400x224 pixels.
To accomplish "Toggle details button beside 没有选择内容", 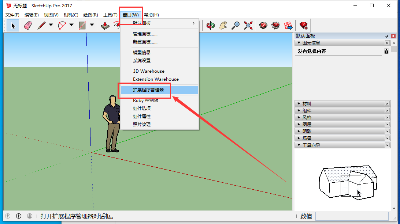I will (386, 51).
